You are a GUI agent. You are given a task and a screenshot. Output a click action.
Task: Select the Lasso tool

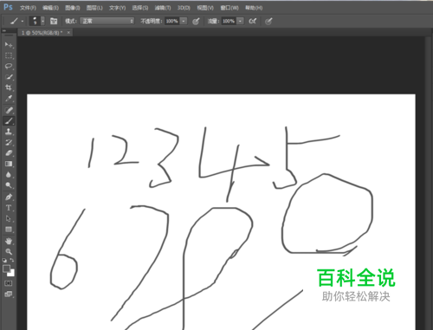[9, 66]
